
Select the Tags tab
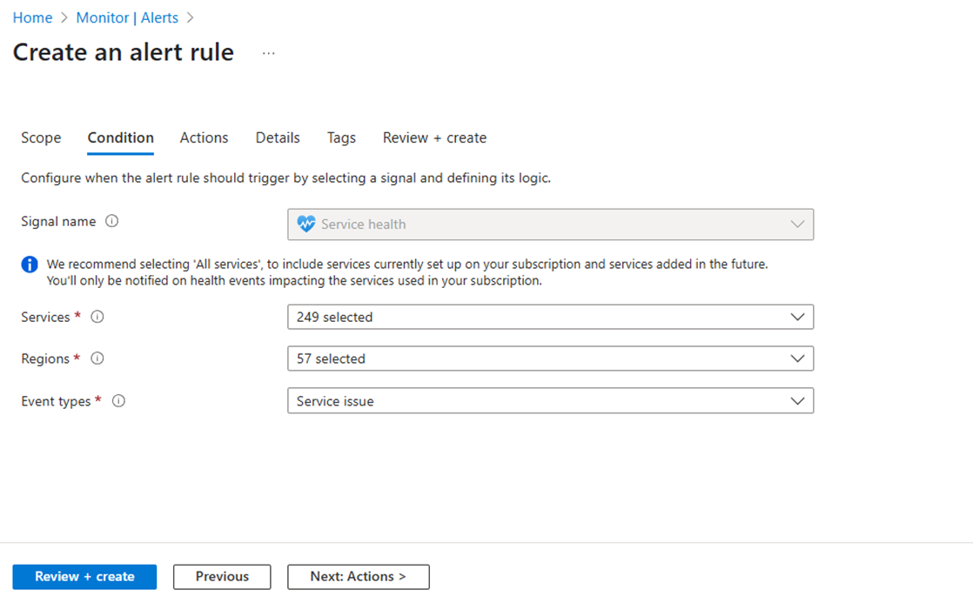tap(340, 137)
